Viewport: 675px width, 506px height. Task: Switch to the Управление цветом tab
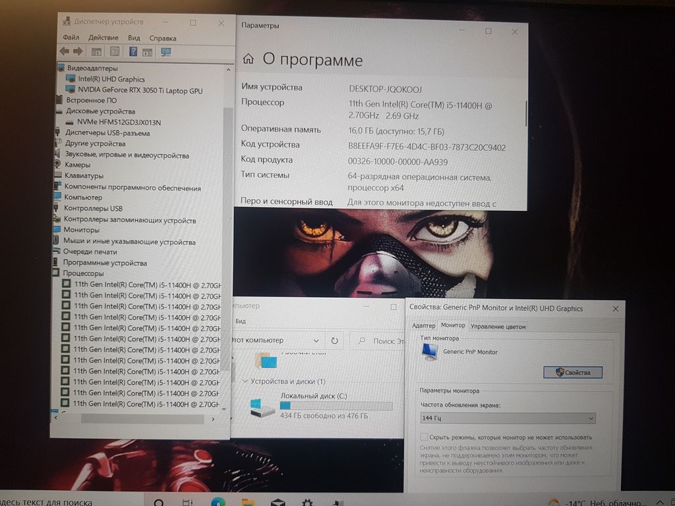(498, 327)
